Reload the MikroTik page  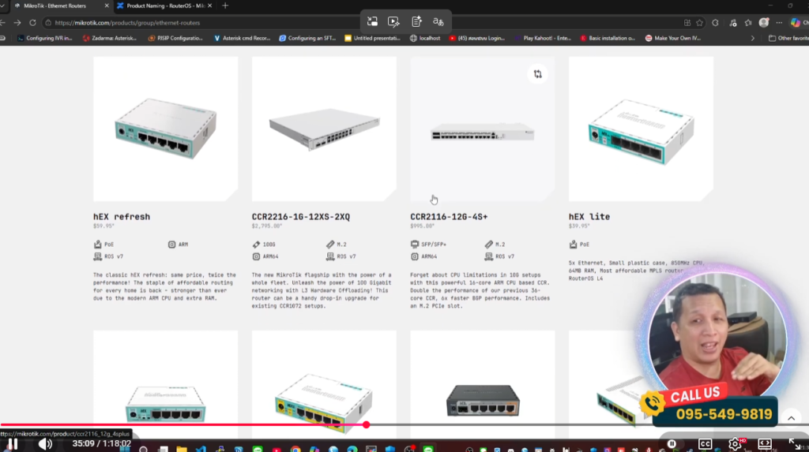click(x=32, y=23)
